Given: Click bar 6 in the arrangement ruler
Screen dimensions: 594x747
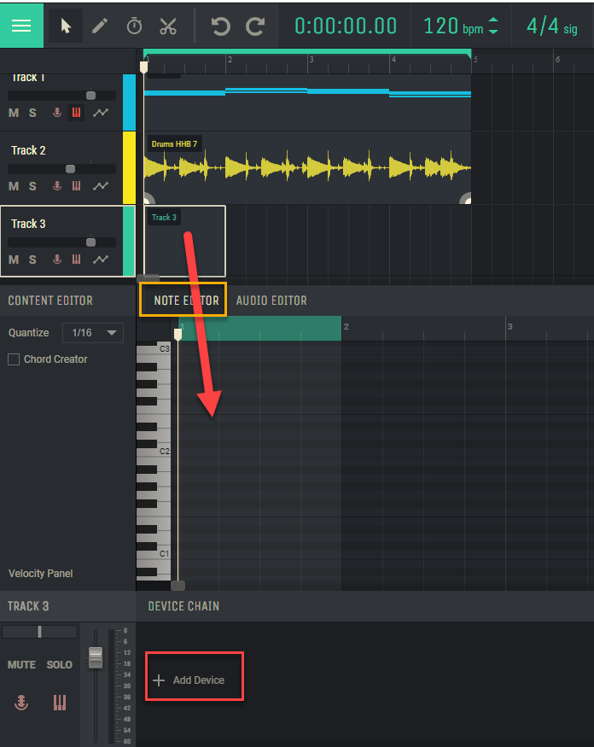Looking at the screenshot, I should click(557, 60).
